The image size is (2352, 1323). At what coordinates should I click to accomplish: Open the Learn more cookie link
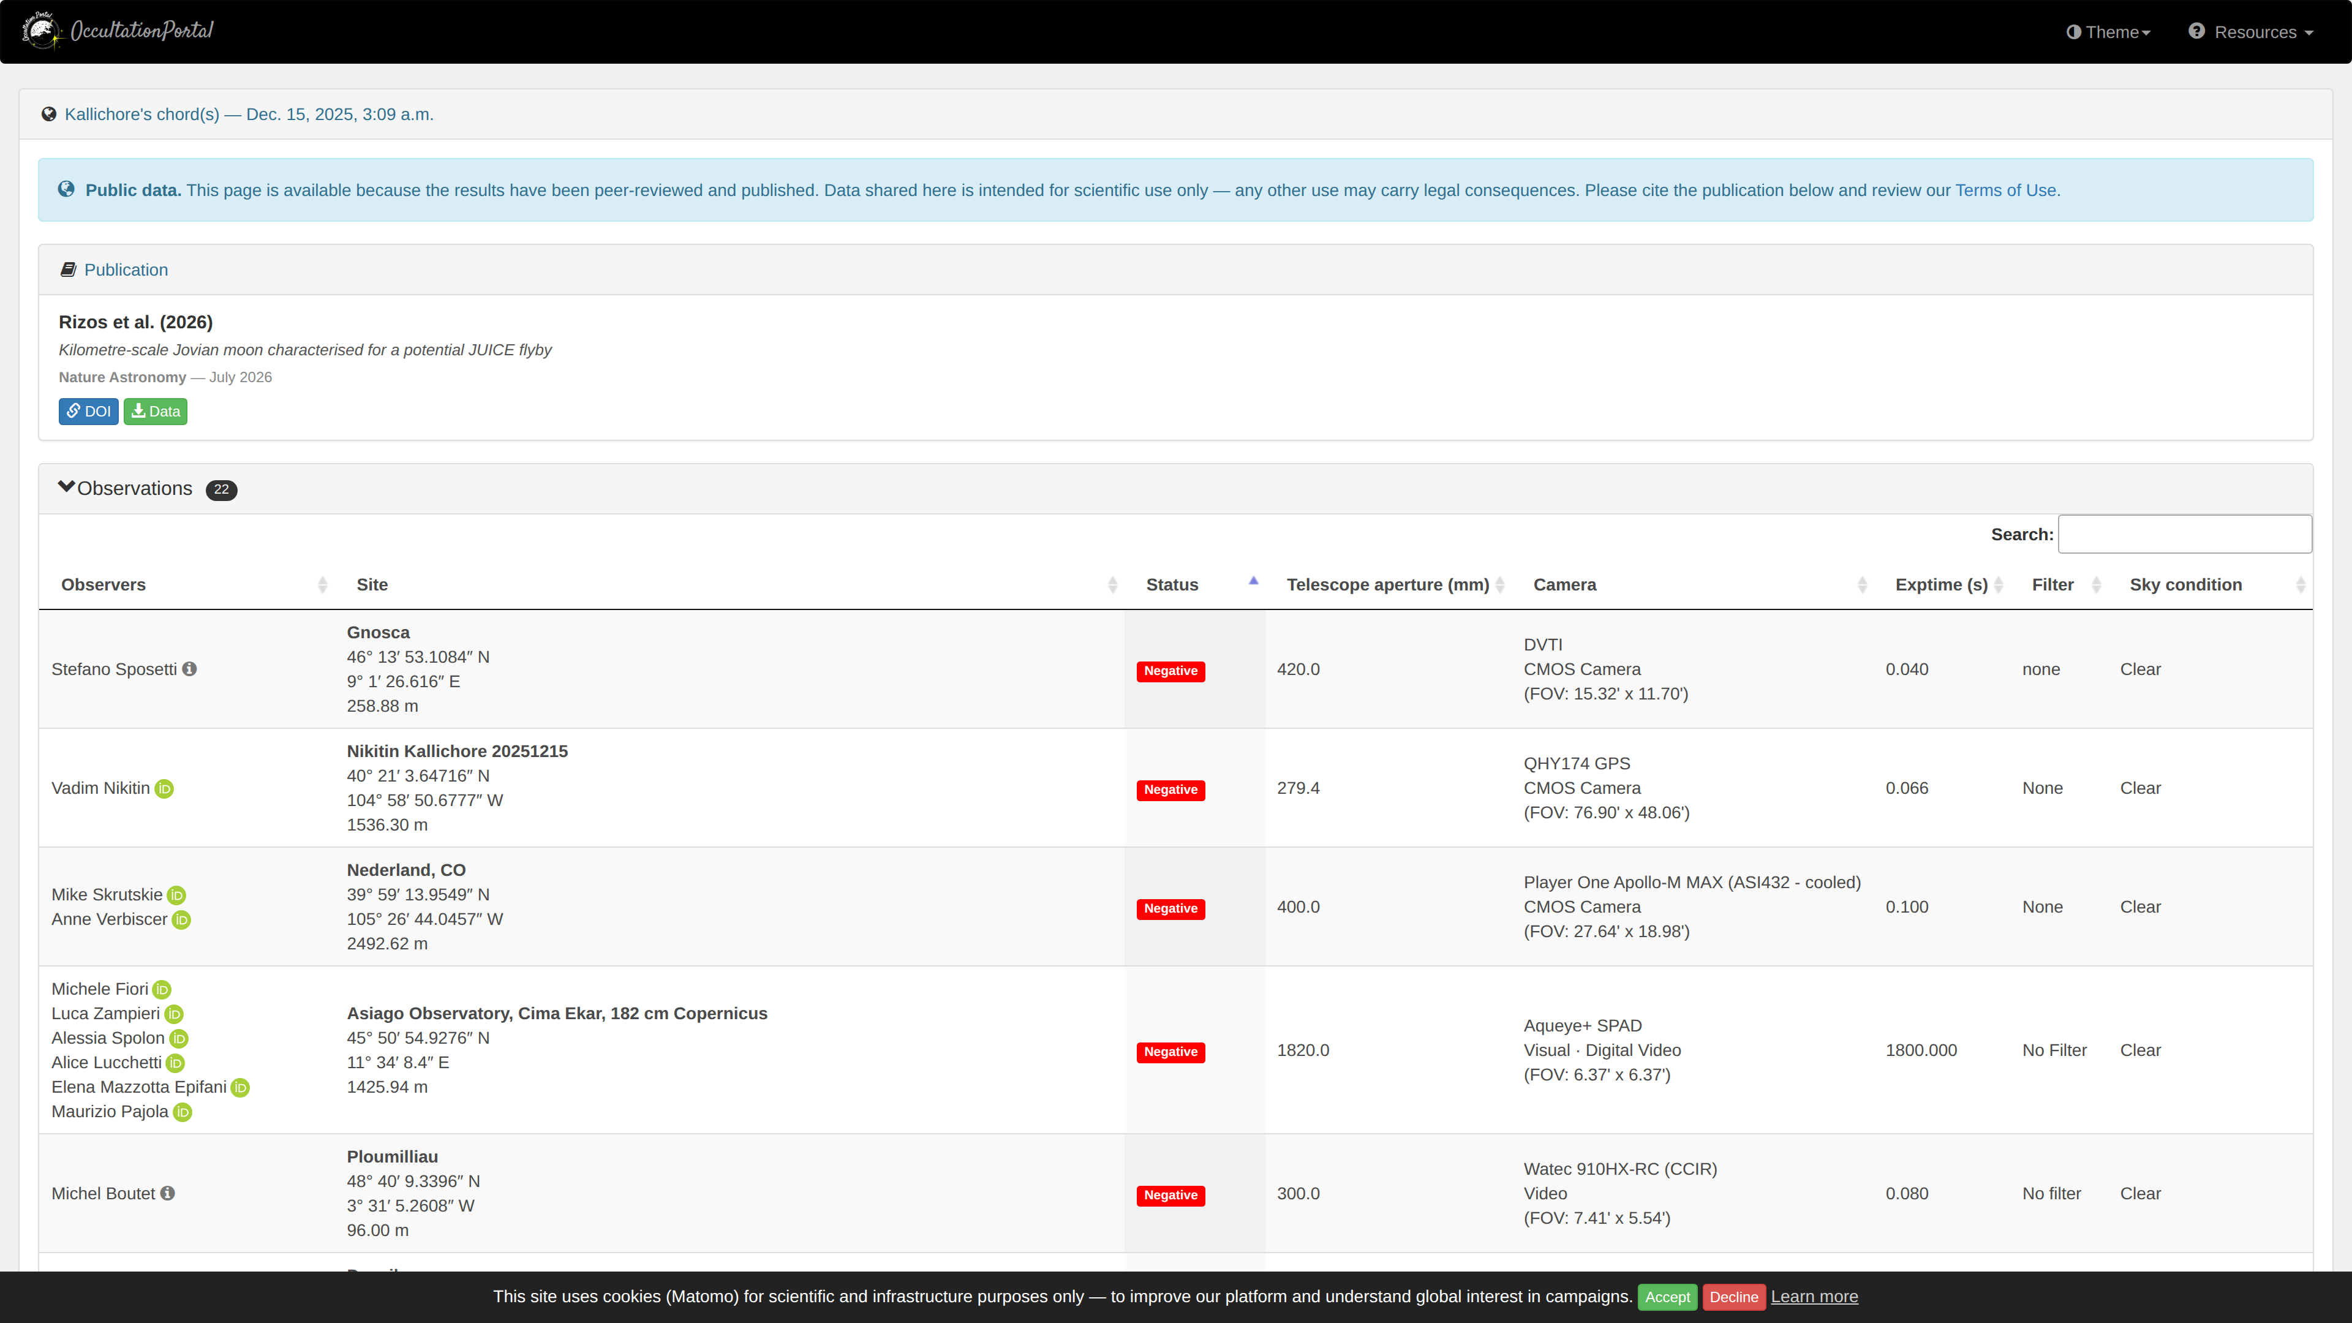pos(1814,1297)
